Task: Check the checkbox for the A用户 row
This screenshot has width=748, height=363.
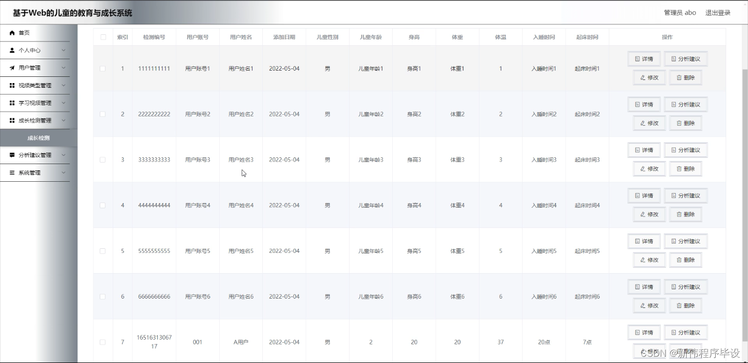Action: [103, 342]
